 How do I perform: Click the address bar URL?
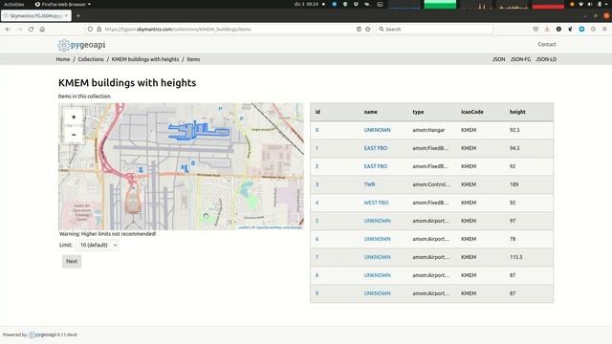click(178, 30)
